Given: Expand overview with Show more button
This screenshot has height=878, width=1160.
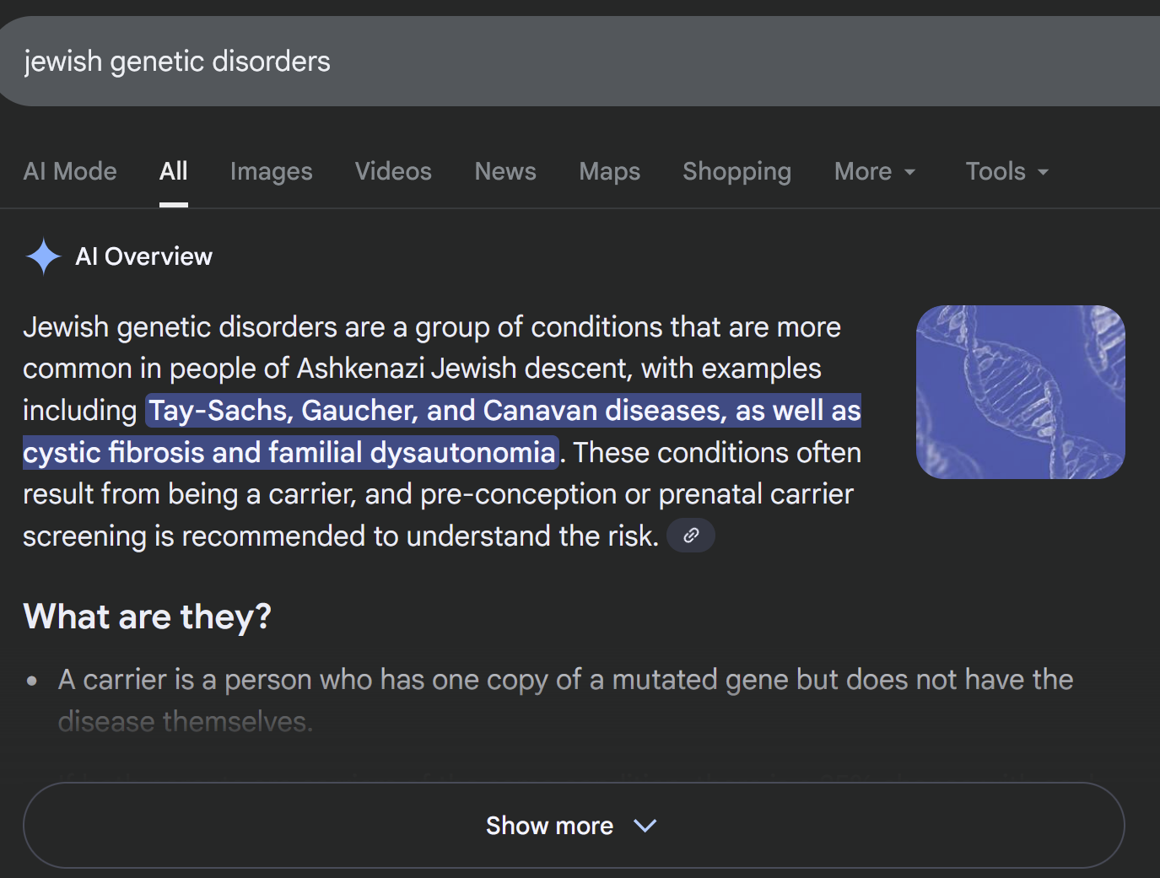Looking at the screenshot, I should tap(548, 826).
